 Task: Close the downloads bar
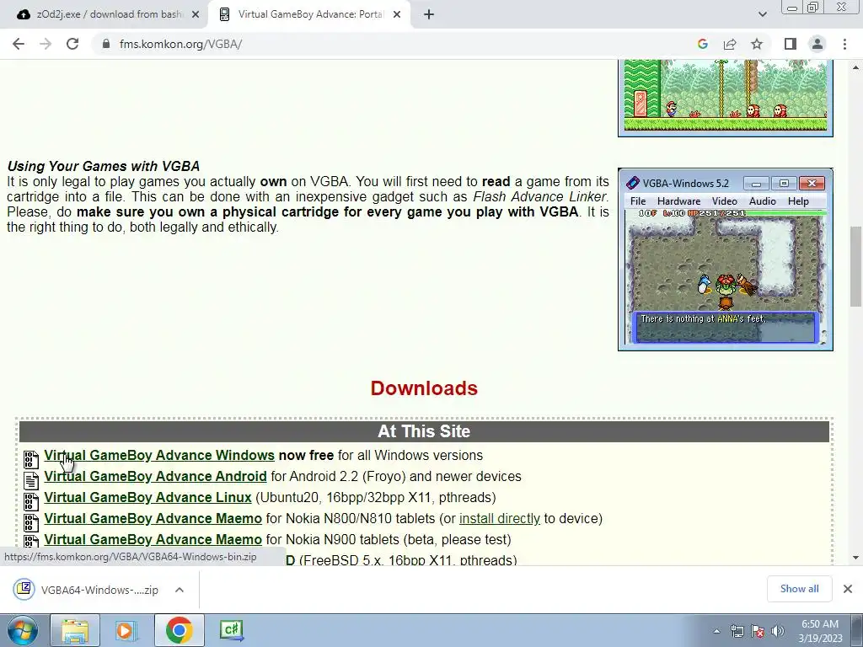tap(848, 589)
